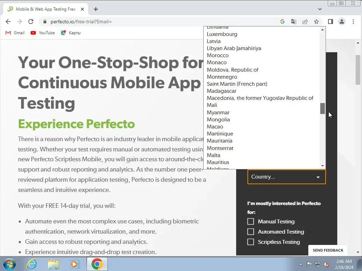362x271 pixels.
Task: Open the tab search chevron
Action: pos(320,9)
